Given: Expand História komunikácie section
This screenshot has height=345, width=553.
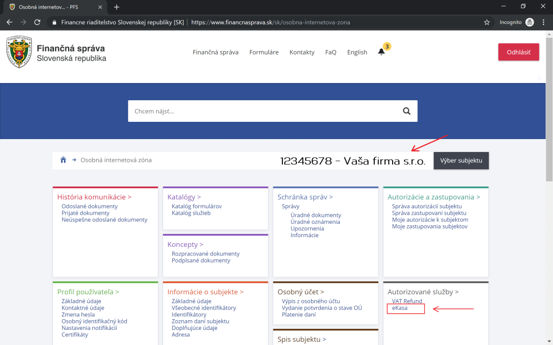Looking at the screenshot, I should (x=94, y=197).
